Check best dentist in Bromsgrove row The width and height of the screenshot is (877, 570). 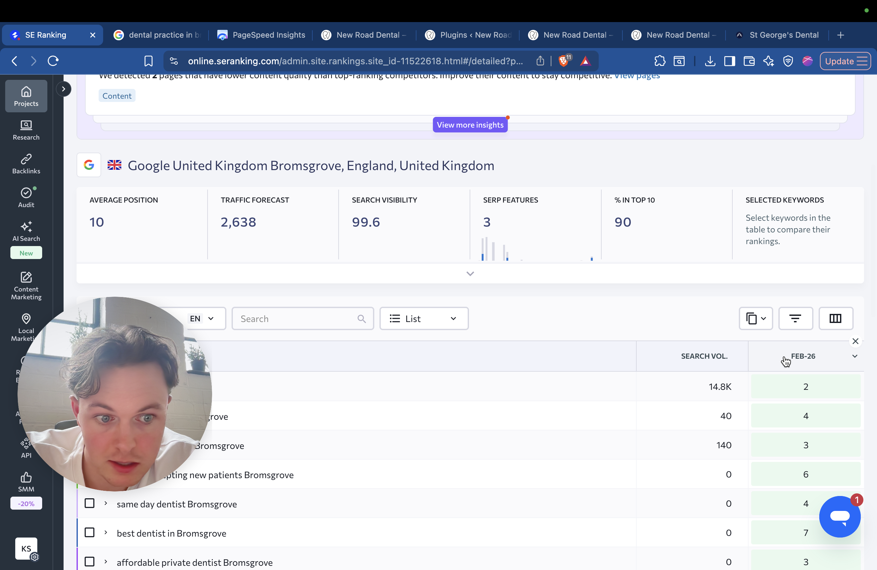point(90,532)
